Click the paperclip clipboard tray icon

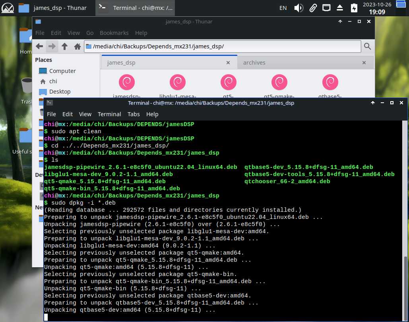313,8
